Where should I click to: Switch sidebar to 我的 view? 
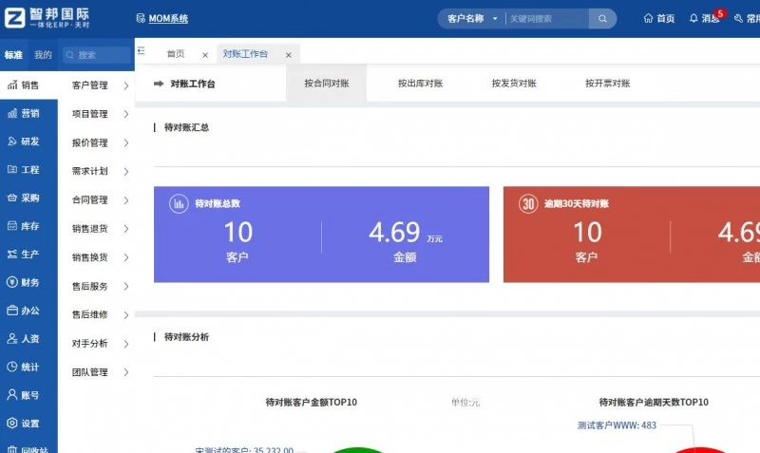click(x=43, y=55)
